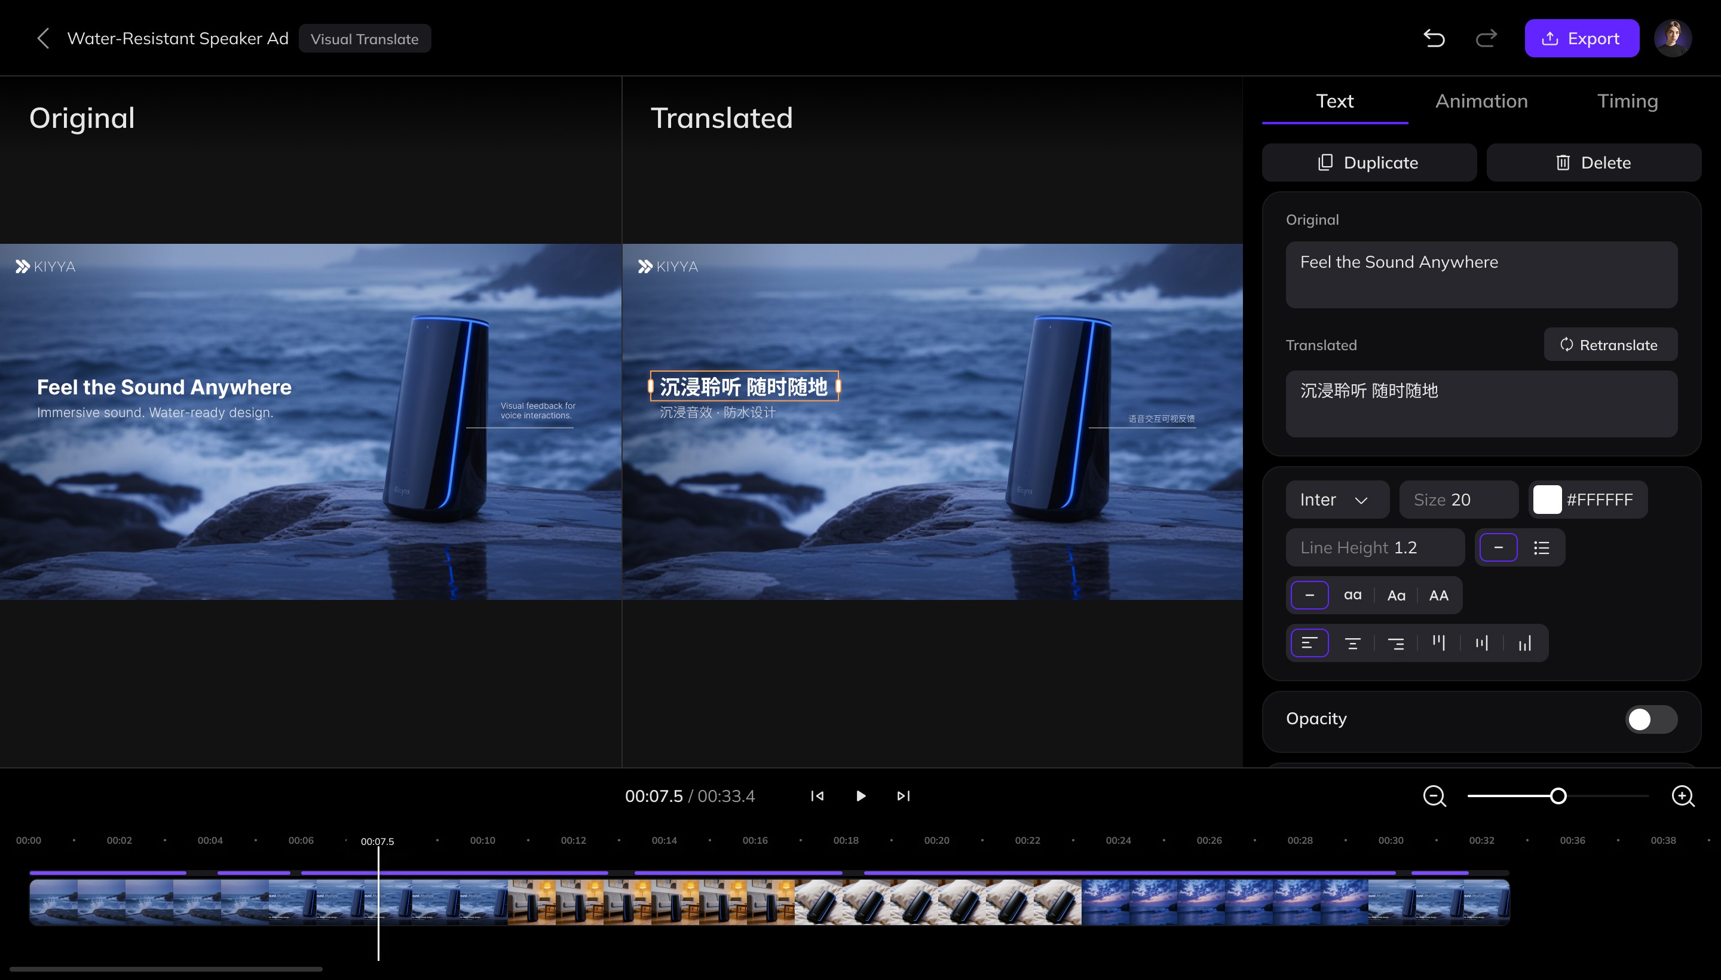The height and width of the screenshot is (980, 1721).
Task: Open the Inter font dropdown
Action: click(x=1337, y=500)
